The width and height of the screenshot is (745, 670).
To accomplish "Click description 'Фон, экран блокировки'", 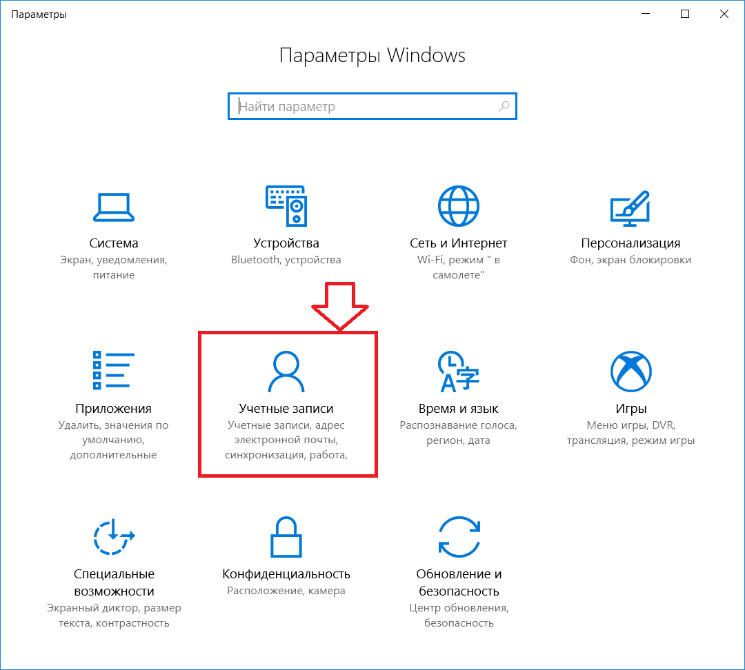I will pos(630,260).
